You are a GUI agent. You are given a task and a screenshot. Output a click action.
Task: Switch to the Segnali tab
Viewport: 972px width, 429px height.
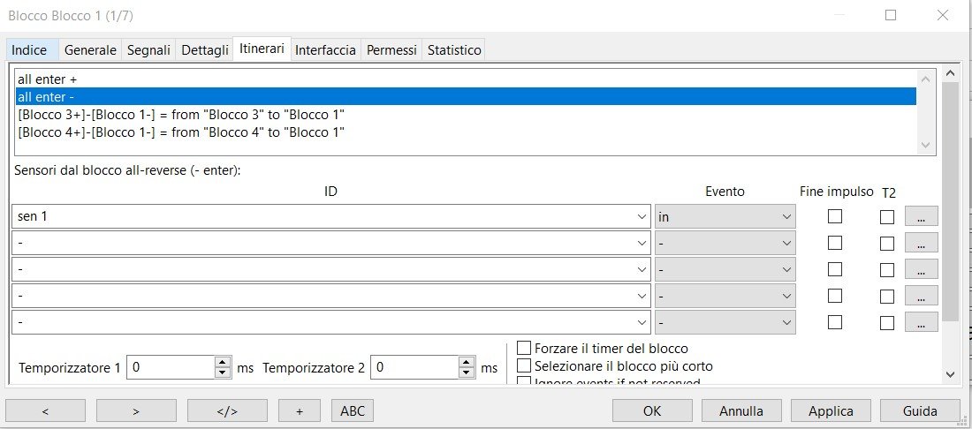click(x=148, y=50)
